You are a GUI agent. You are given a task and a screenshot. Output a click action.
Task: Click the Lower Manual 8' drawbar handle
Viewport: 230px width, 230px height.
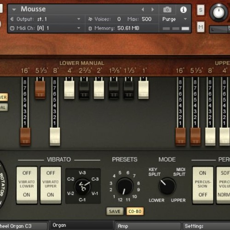coord(55,137)
